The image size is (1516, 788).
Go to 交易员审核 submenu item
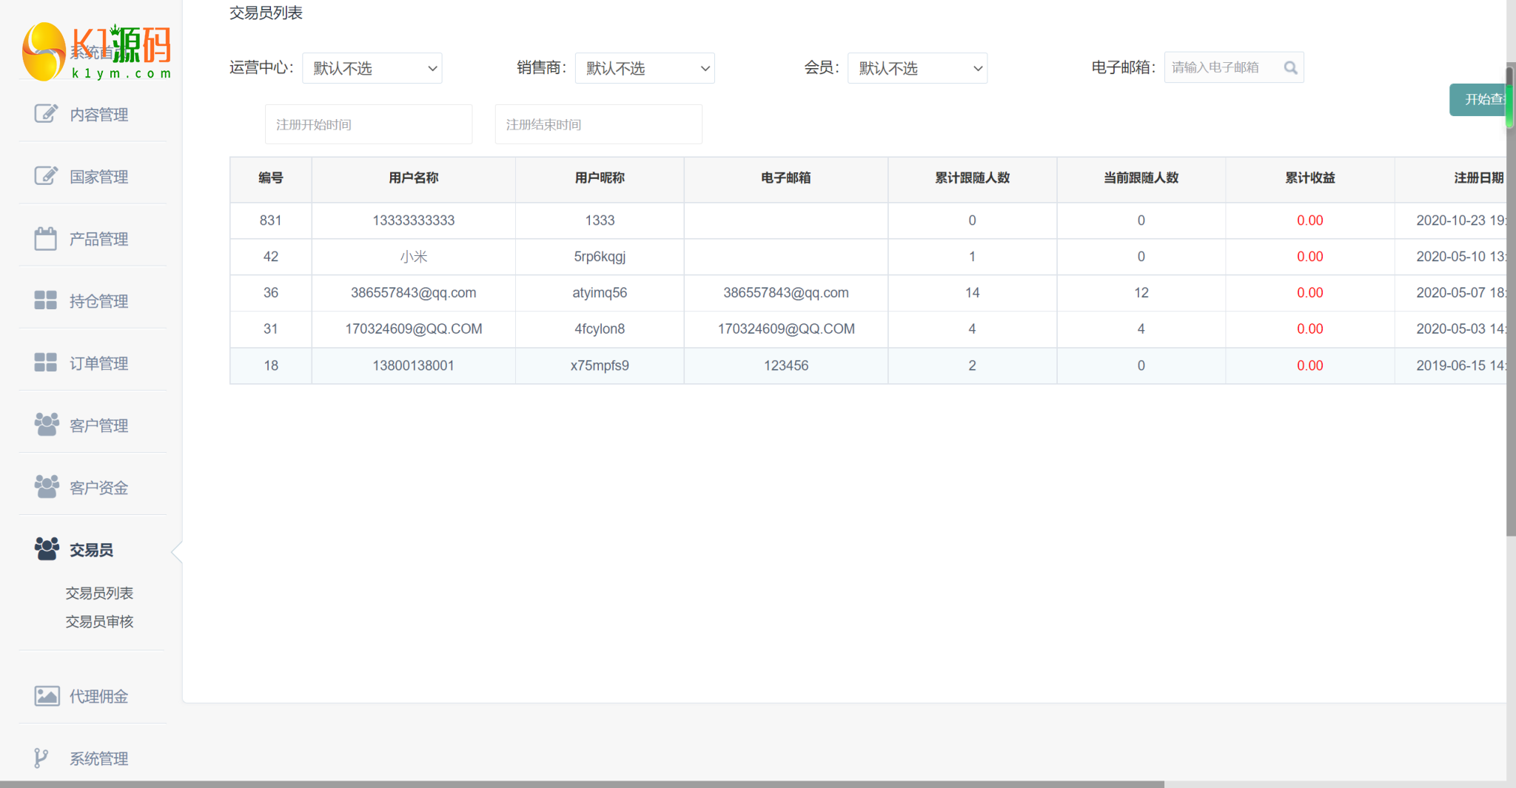point(99,622)
